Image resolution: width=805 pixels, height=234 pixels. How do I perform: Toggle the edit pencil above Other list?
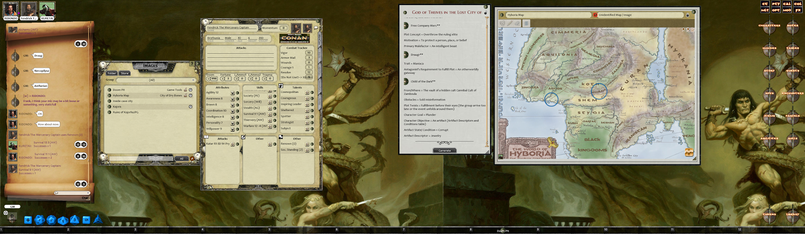(243, 137)
